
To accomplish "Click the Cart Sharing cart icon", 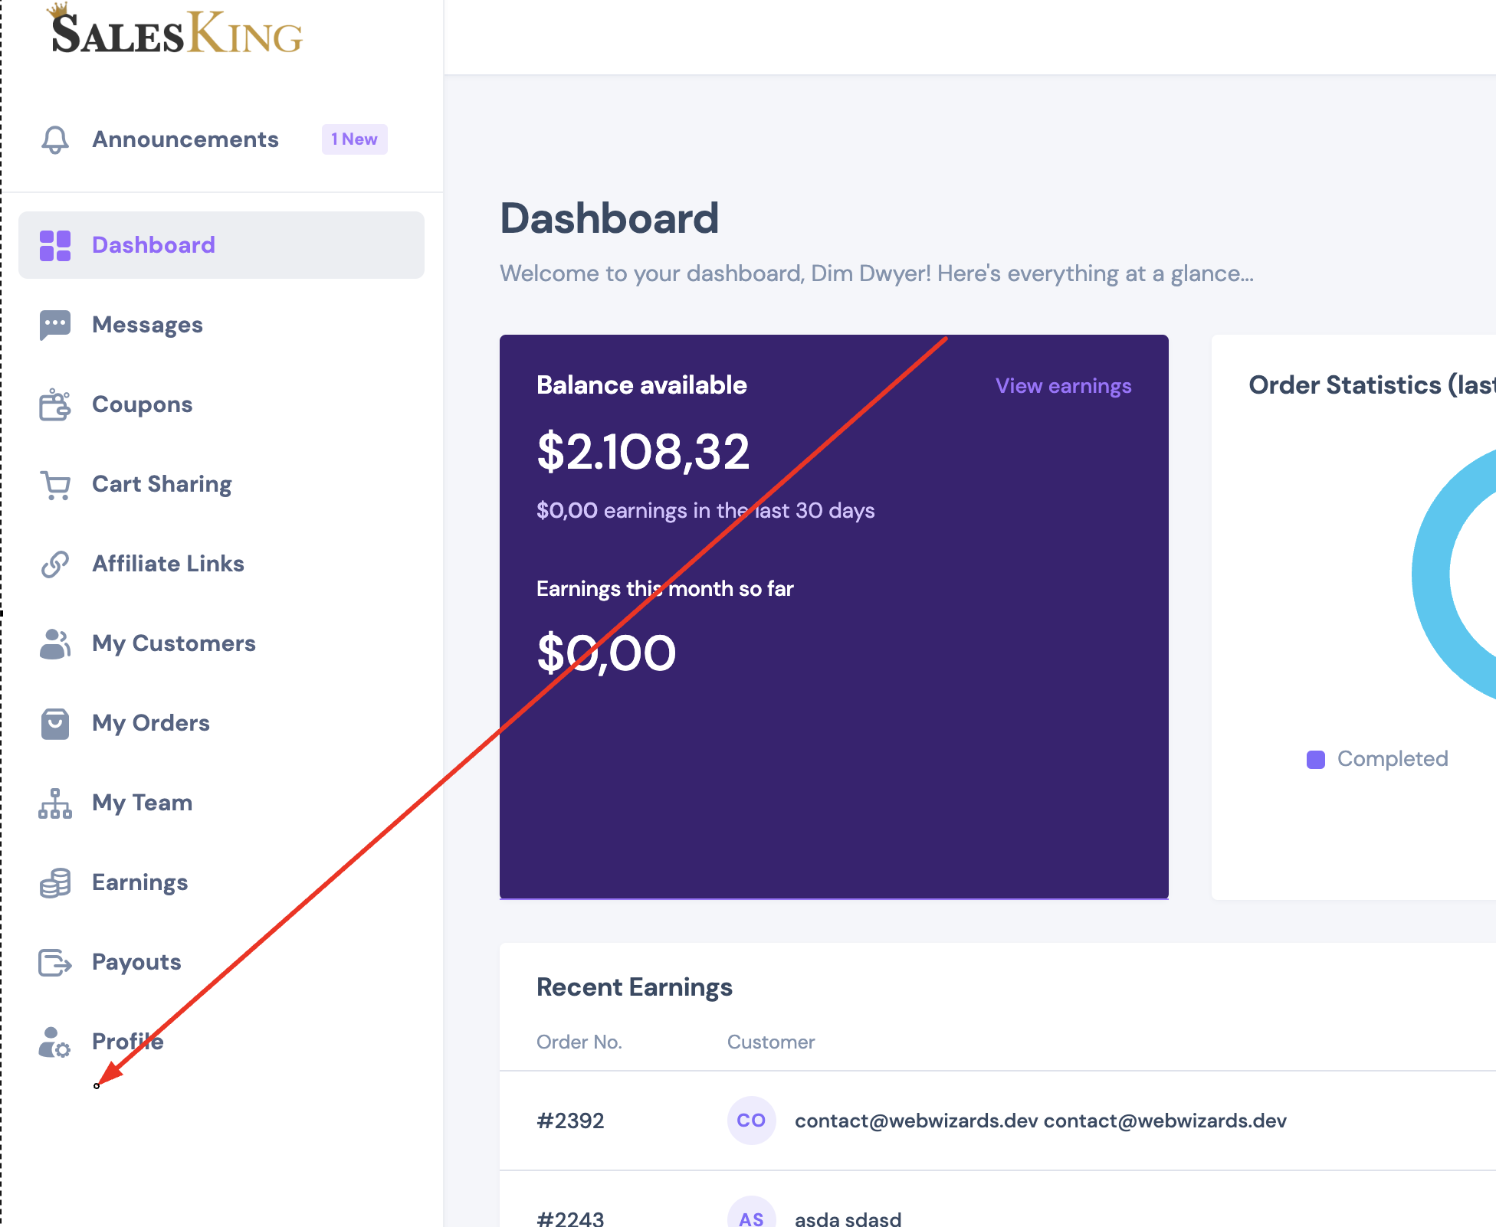I will (55, 485).
